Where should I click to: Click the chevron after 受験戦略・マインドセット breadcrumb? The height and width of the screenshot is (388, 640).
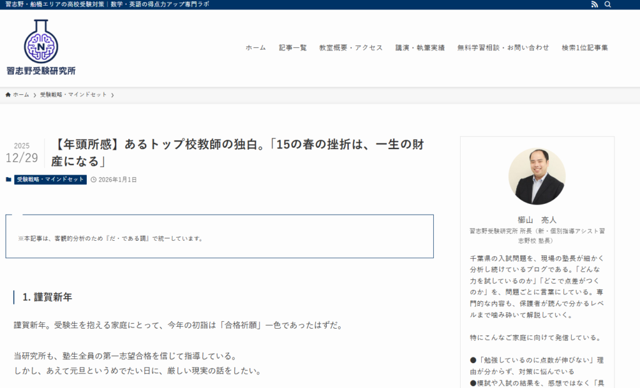pos(112,95)
